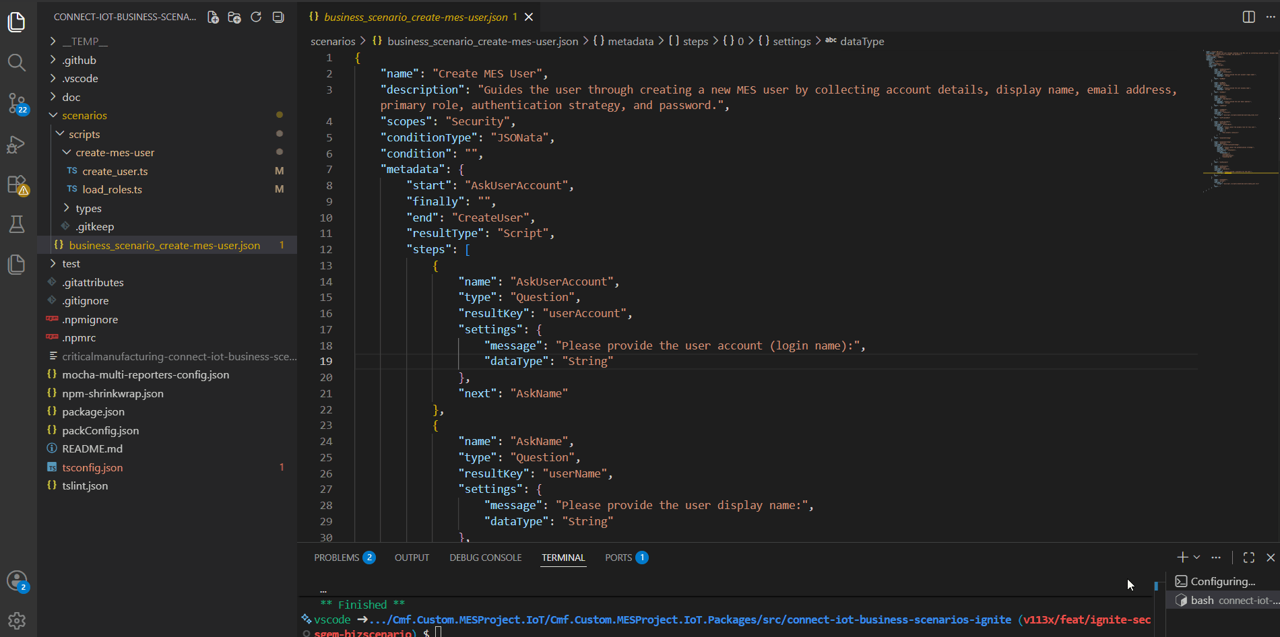Close the business_scenario_create-mes-user.json tab
Screen dimensions: 1280x637
[529, 18]
